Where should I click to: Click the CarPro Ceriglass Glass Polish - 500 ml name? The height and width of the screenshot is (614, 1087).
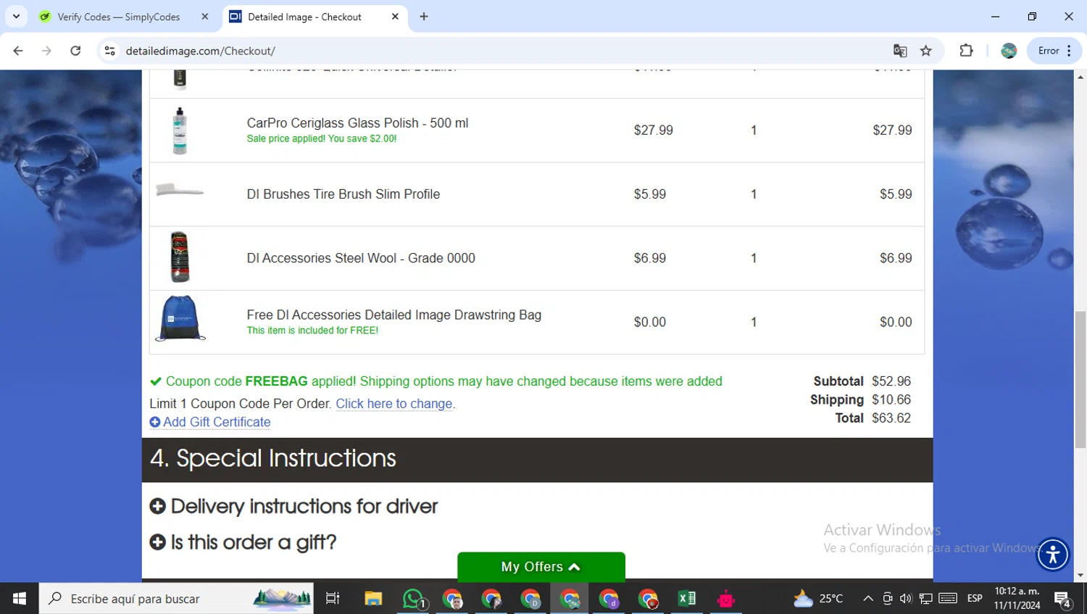point(357,123)
